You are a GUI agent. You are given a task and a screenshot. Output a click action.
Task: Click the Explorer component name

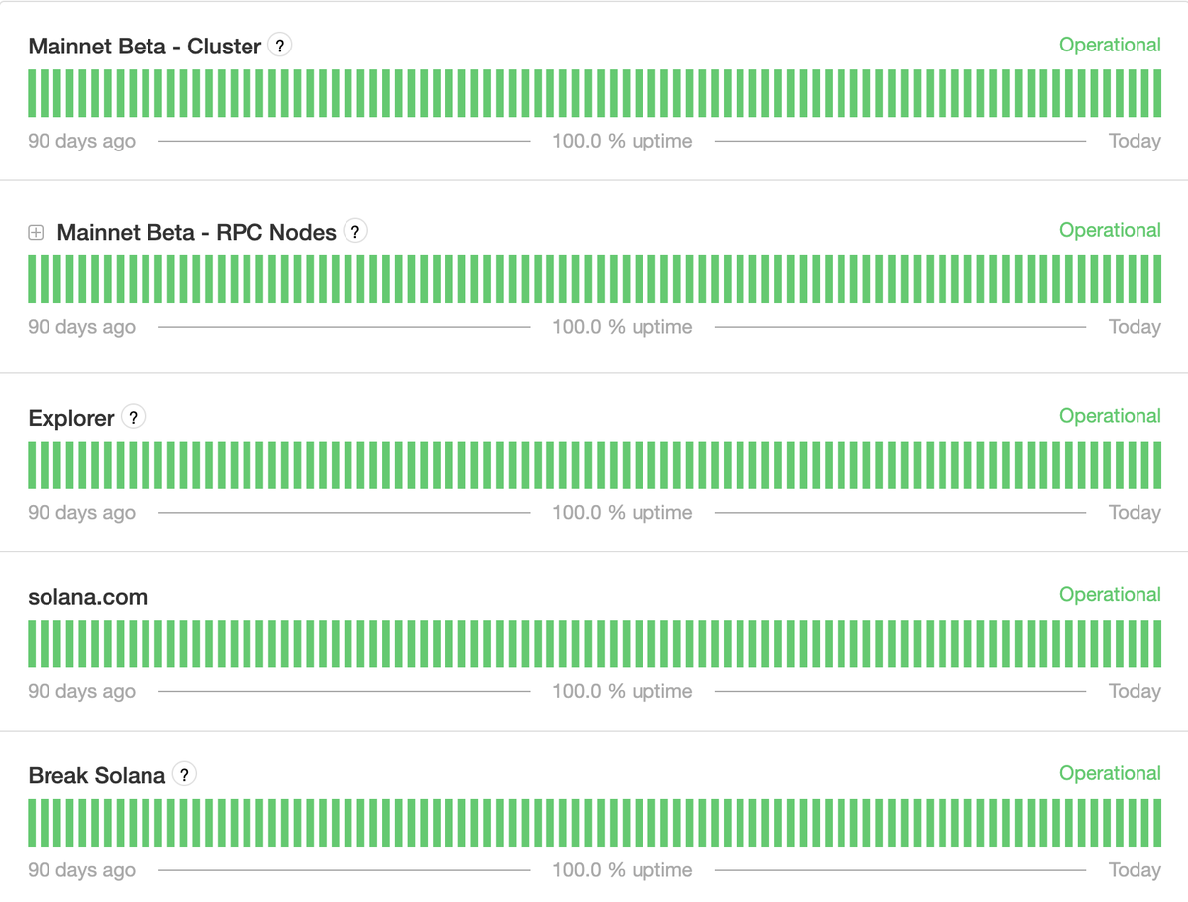pyautogui.click(x=71, y=418)
